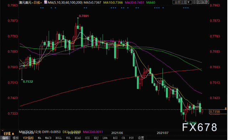This screenshot has width=228, height=140.
Task: Select the RSI indicator button
Action: [115, 138]
